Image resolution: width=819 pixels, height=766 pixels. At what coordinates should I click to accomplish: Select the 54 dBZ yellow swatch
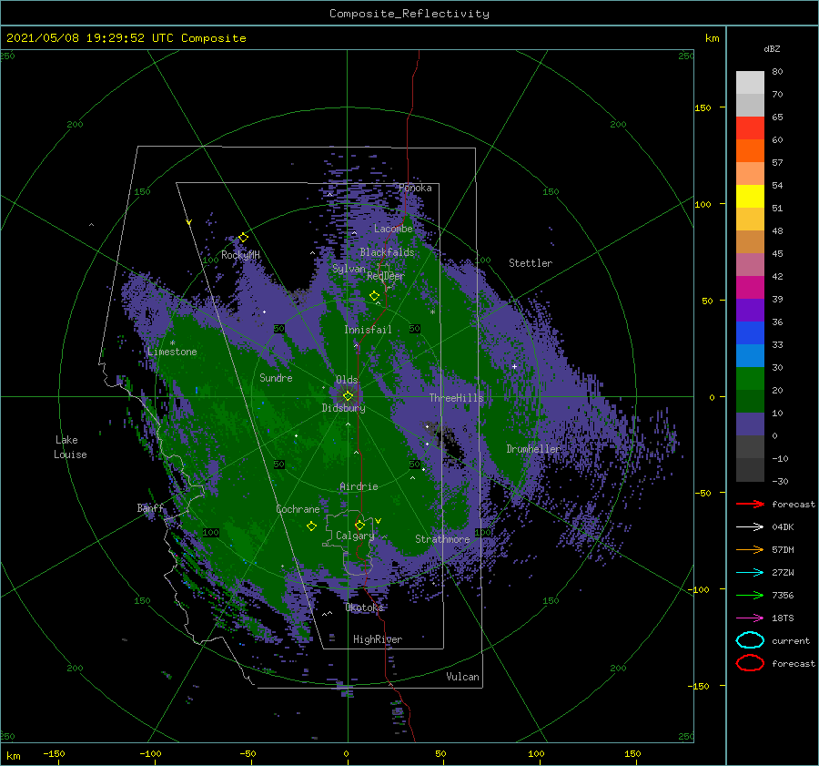click(750, 196)
